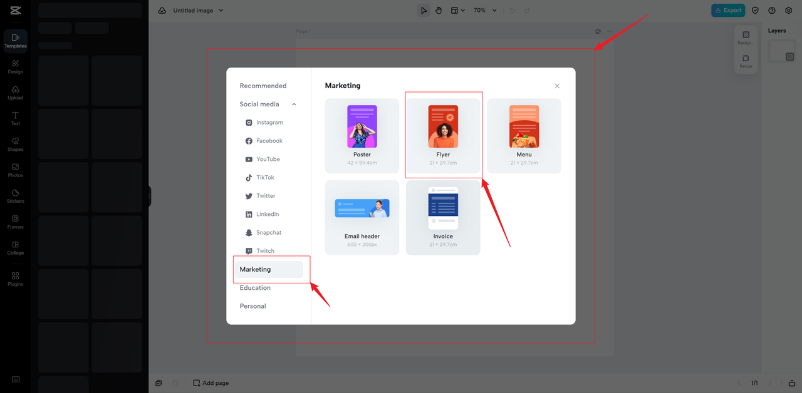Open the Stickers panel in sidebar
The height and width of the screenshot is (393, 802).
(16, 196)
